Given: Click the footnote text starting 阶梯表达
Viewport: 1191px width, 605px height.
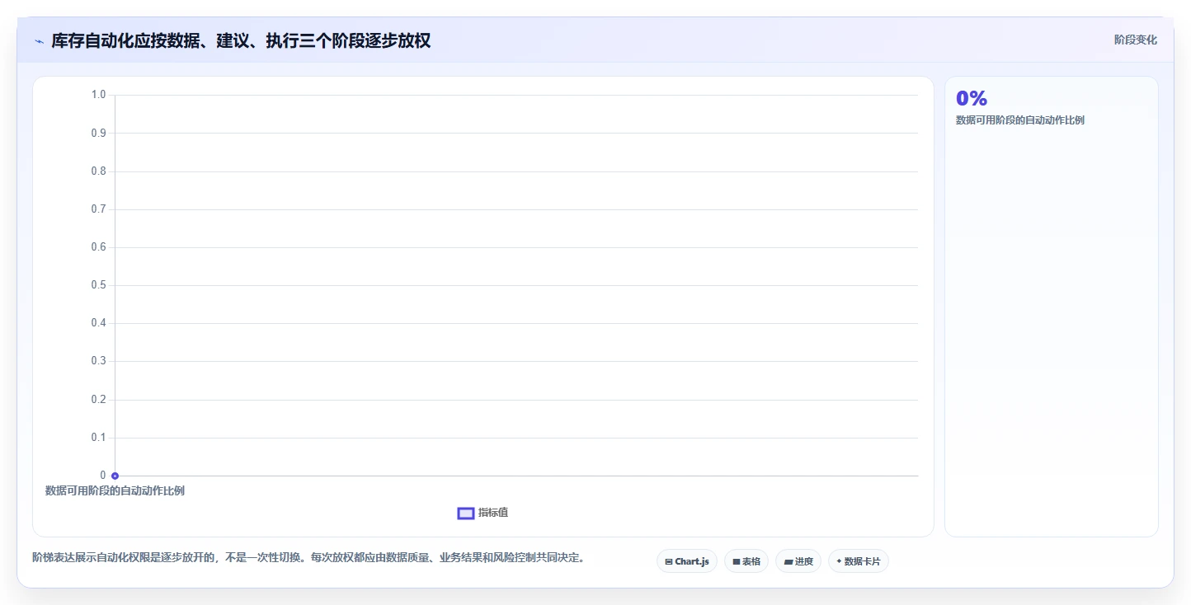Looking at the screenshot, I should (x=308, y=558).
